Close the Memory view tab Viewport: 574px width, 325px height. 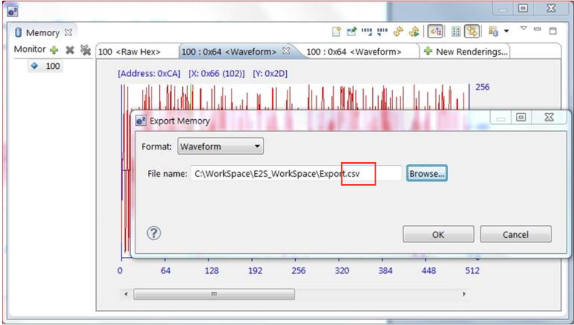tap(68, 32)
